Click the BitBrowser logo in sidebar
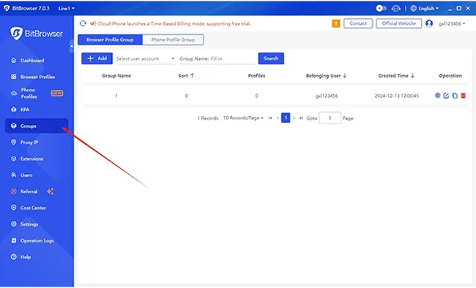476x288 pixels. pyautogui.click(x=37, y=34)
